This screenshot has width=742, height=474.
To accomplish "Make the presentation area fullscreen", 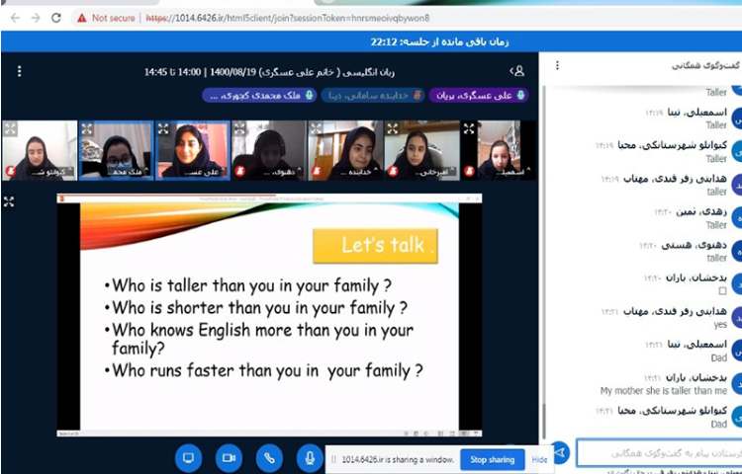I will click(x=9, y=201).
